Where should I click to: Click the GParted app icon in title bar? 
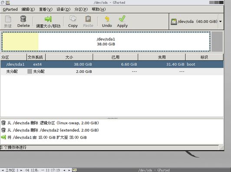8,2
